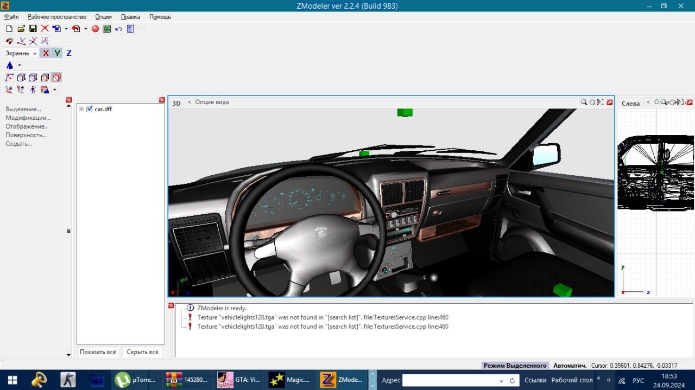695x390 pixels.
Task: Open dropdown arrow at end of bottom toolbar row
Action: (55, 89)
